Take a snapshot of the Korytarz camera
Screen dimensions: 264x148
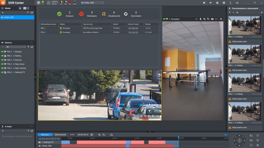click(x=212, y=19)
